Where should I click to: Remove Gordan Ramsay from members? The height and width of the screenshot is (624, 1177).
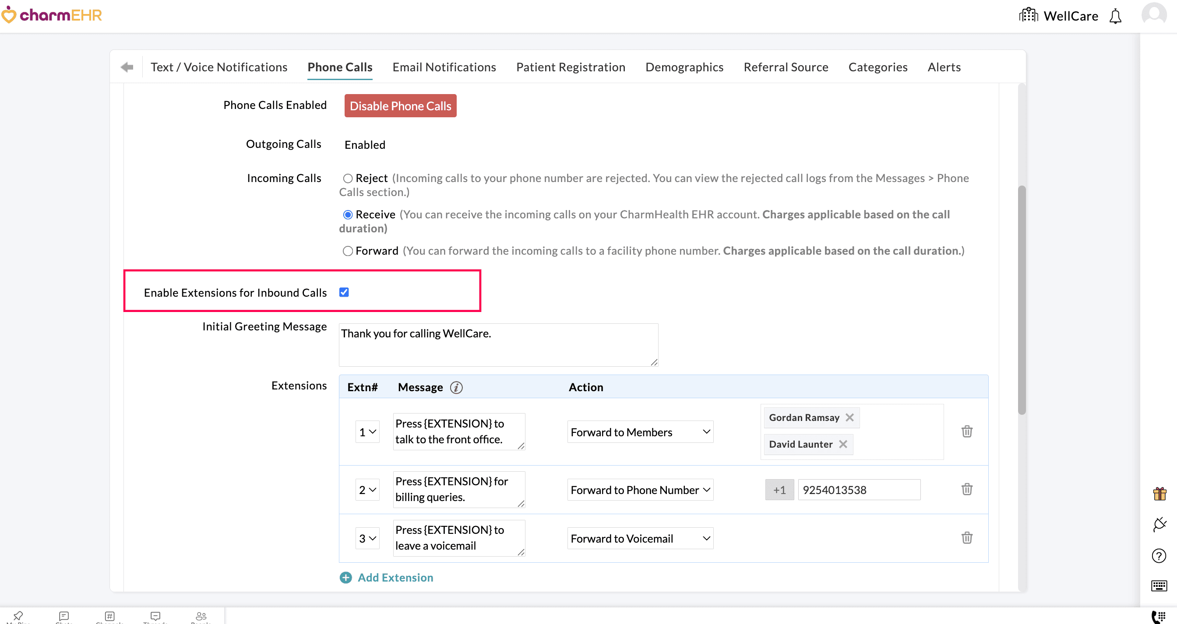[x=849, y=417]
